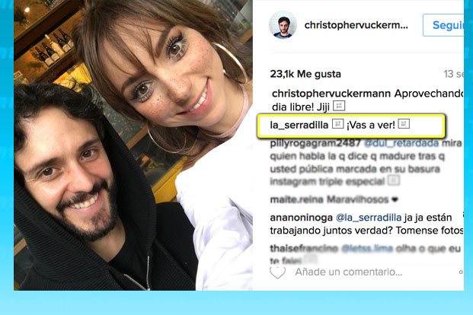Open ananoninoga's commenter profile
The image size is (473, 315).
[301, 218]
